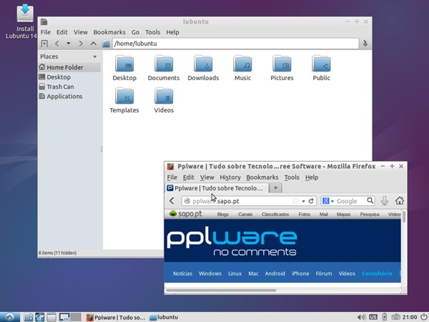429x322 pixels.
Task: Open the file manager Bookmarks menu
Action: pyautogui.click(x=109, y=32)
